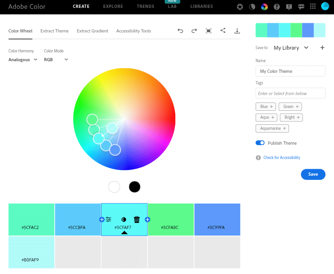
Task: Open the chat bubble icon
Action: pyautogui.click(x=301, y=7)
